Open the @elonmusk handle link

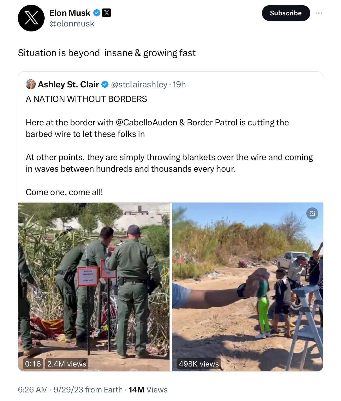coord(72,24)
